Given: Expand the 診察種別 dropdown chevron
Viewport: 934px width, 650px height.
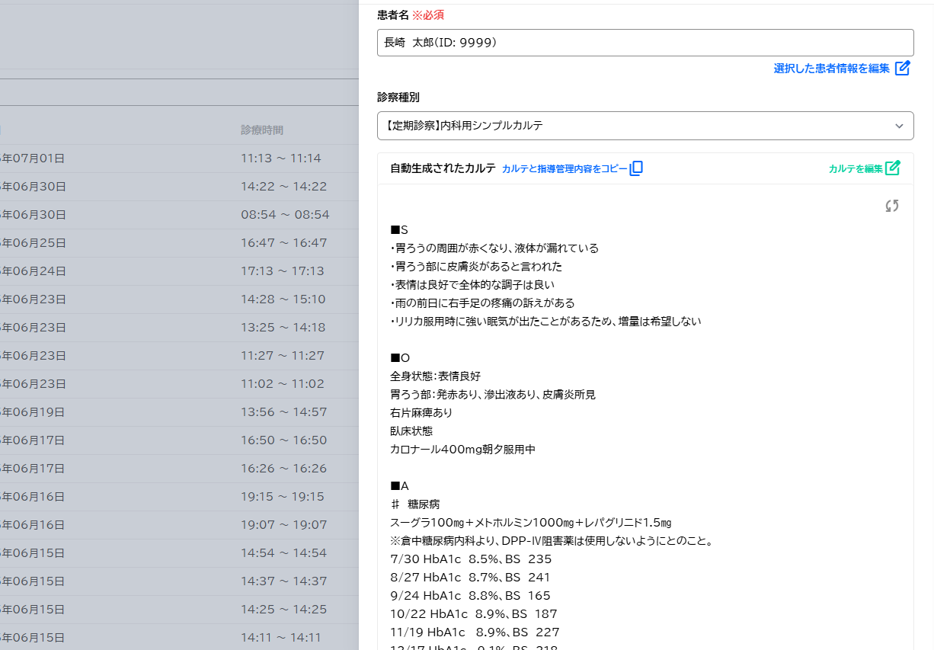Looking at the screenshot, I should 899,126.
